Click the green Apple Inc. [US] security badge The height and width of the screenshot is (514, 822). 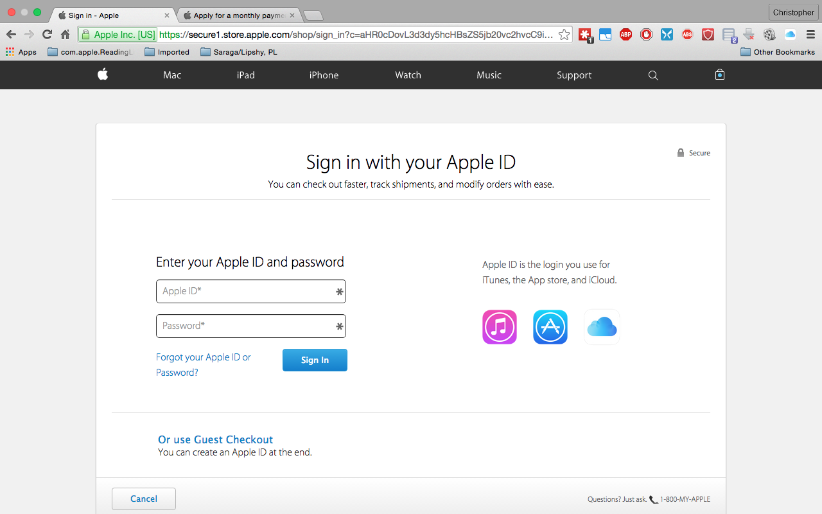click(118, 35)
